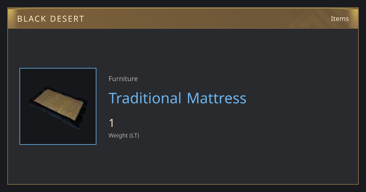This screenshot has height=192, width=366.
Task: Click the blue-bordered item thumbnail frame
Action: point(58,106)
